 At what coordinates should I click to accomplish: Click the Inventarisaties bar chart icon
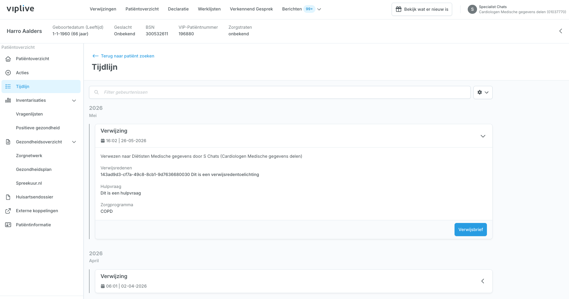click(x=8, y=100)
